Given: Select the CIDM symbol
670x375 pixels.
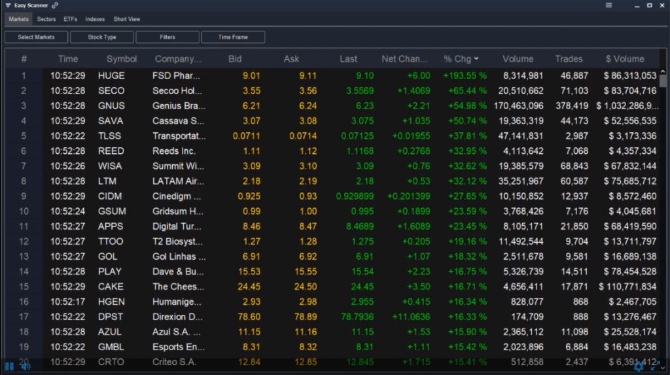Looking at the screenshot, I should 110,196.
